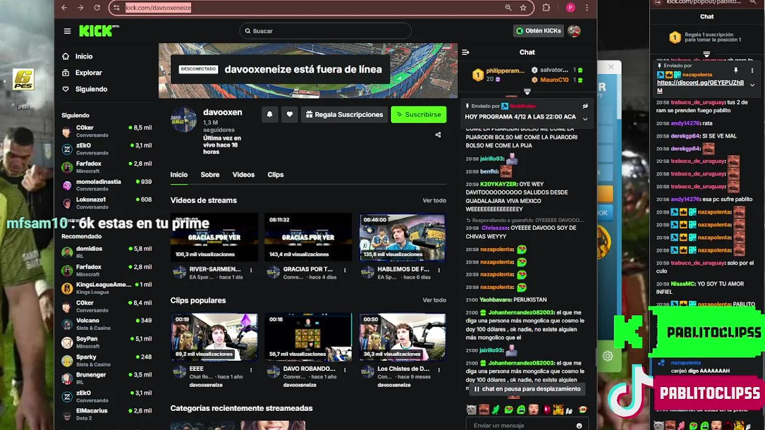This screenshot has width=765, height=430.
Task: Click the Buscar search field
Action: pos(326,31)
